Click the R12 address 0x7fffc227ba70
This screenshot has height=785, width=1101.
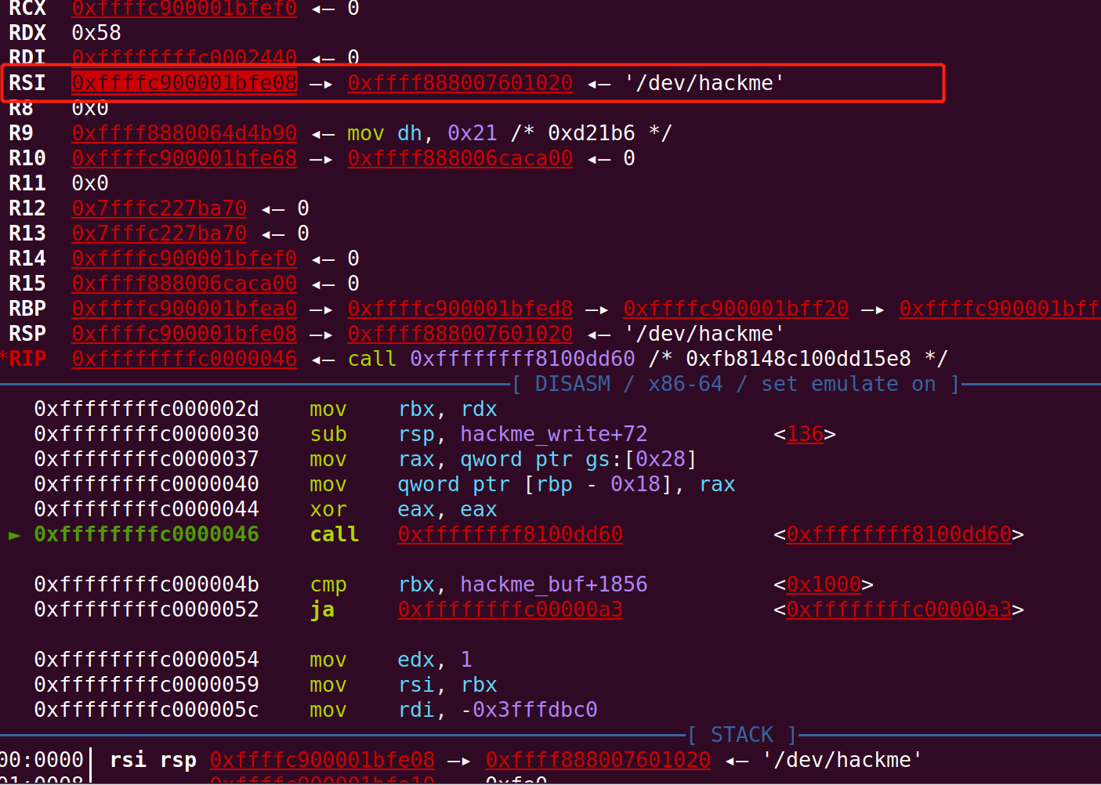(159, 208)
